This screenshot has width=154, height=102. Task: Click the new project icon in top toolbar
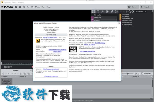point(16,7)
